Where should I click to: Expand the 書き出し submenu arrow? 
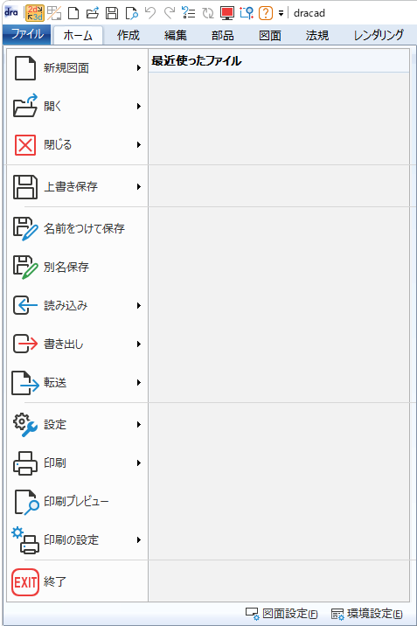(x=138, y=344)
